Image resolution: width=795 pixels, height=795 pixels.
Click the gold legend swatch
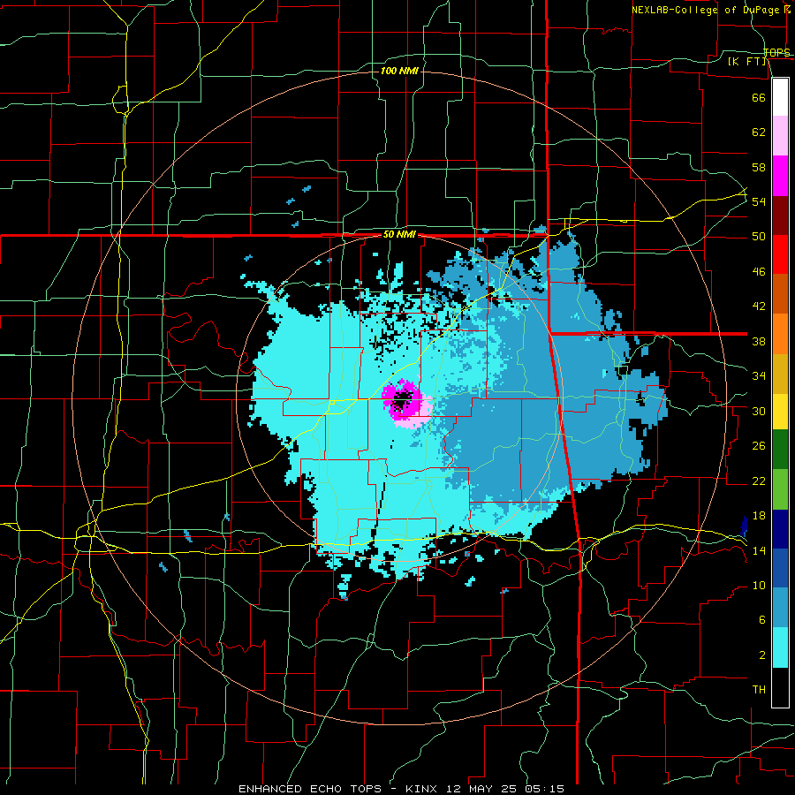780,374
